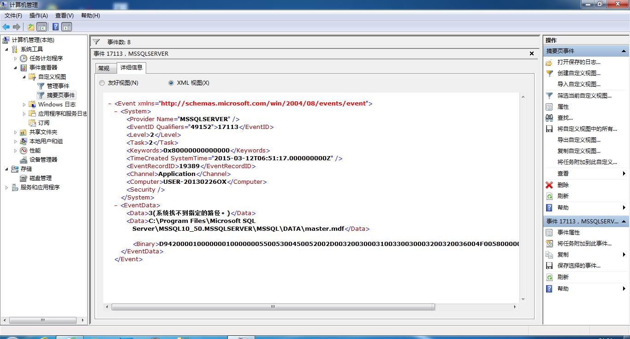Click the Back arrow toolbar icon
630x339 pixels.
click(x=6, y=27)
